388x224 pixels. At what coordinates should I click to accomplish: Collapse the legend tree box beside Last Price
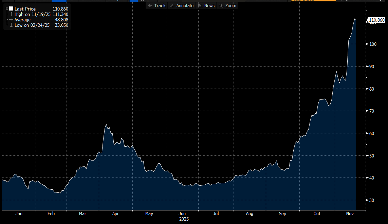tap(7, 9)
